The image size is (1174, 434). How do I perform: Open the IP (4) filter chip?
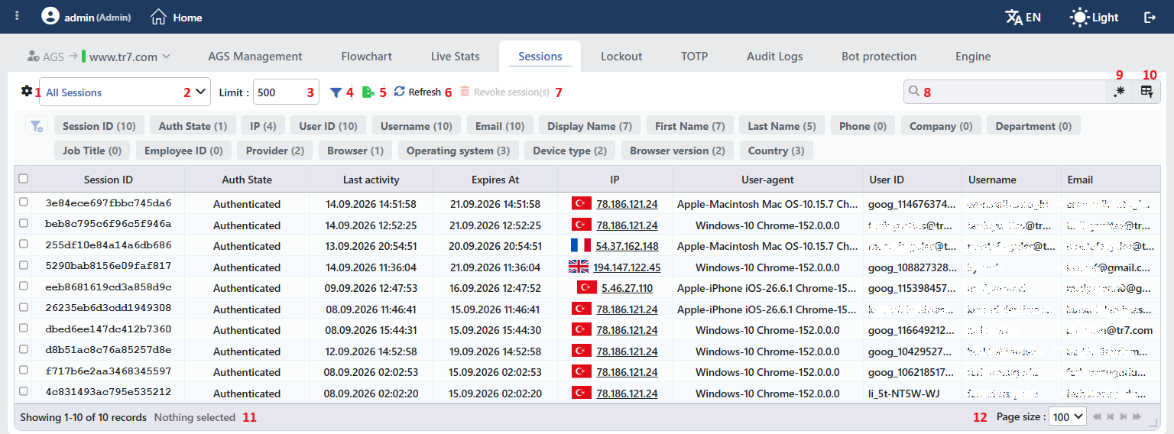click(x=263, y=126)
